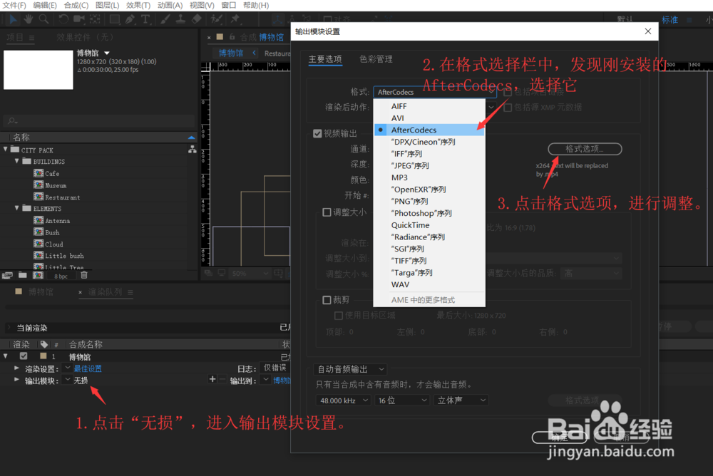This screenshot has width=713, height=476.
Task: Select the Pan Behind anchor point tool
Action: point(95,19)
